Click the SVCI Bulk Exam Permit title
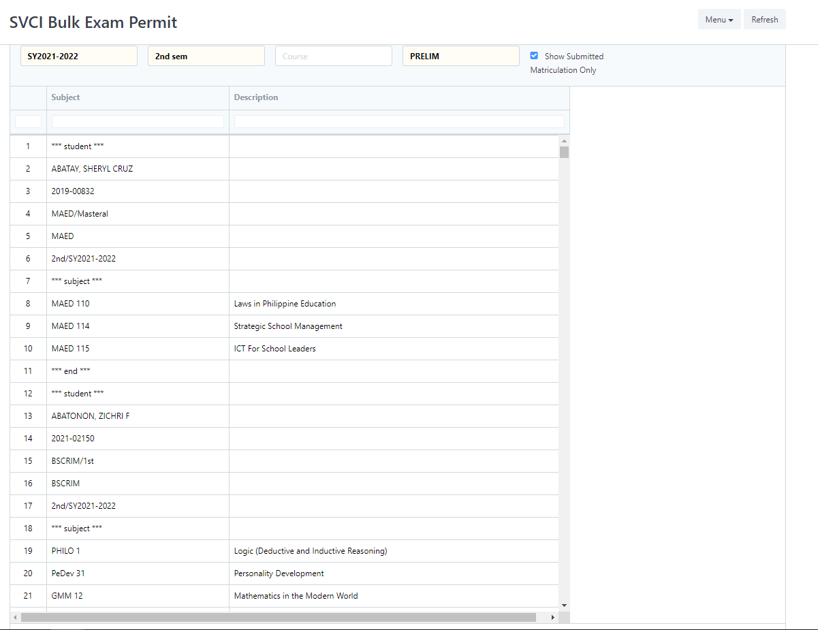818x630 pixels. 93,22
